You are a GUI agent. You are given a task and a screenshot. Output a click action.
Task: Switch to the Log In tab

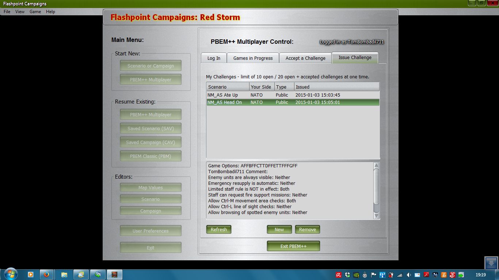(214, 58)
